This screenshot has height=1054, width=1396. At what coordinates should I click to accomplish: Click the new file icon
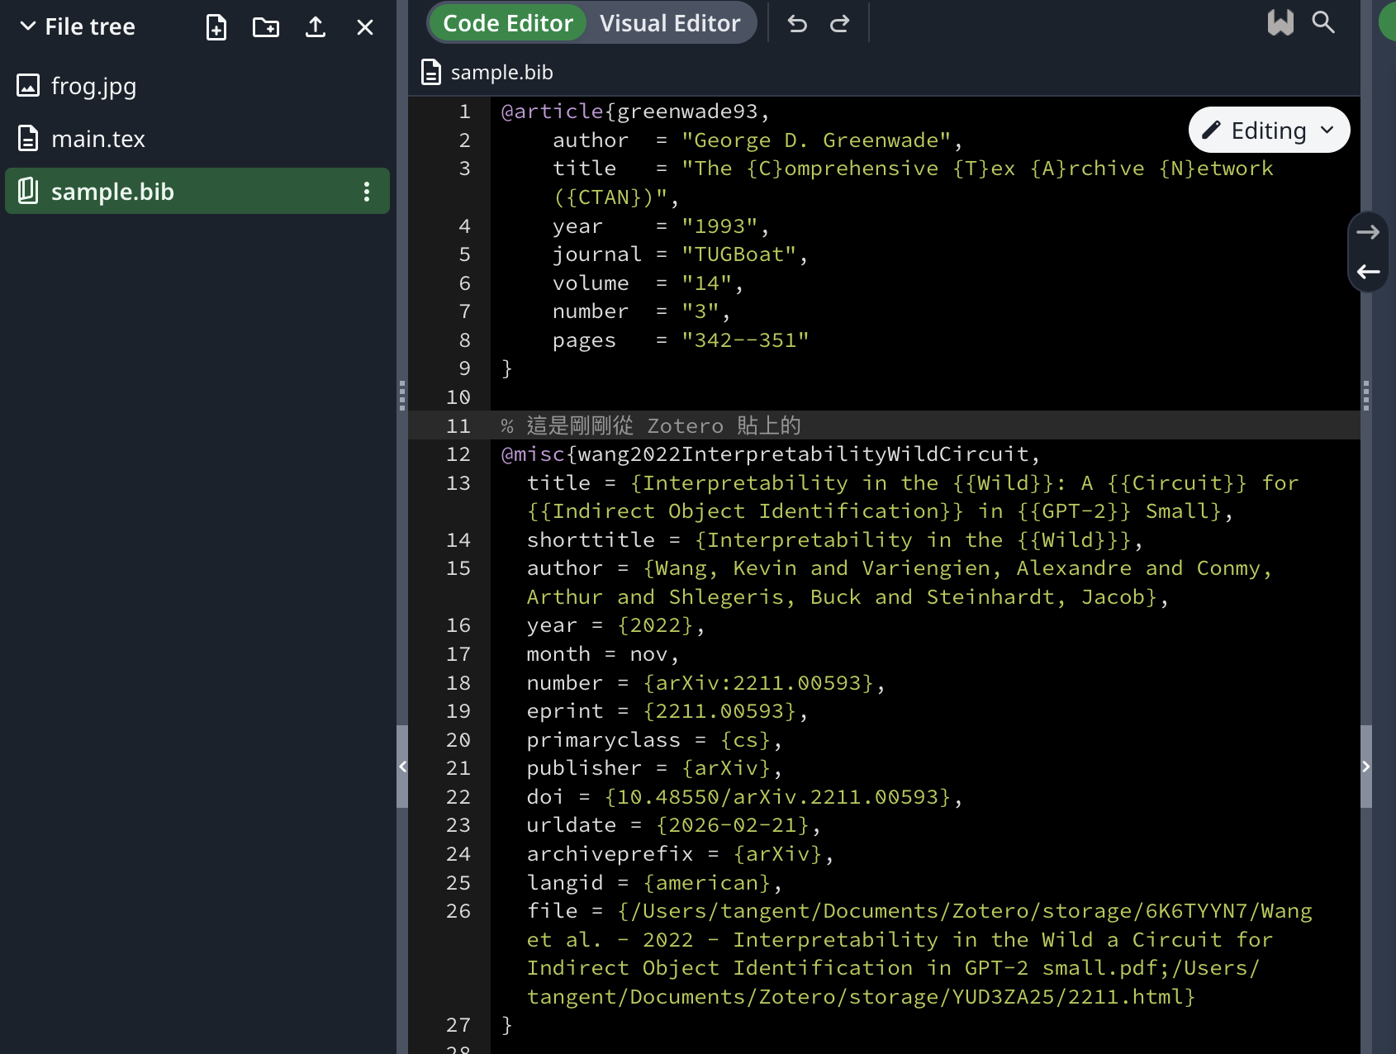click(216, 27)
